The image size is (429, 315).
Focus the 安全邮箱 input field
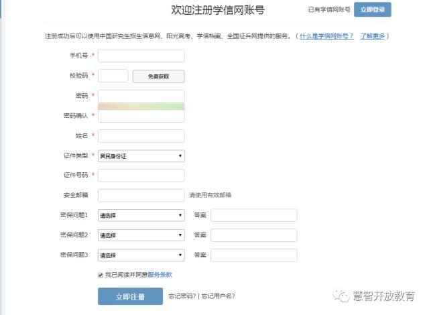click(141, 195)
